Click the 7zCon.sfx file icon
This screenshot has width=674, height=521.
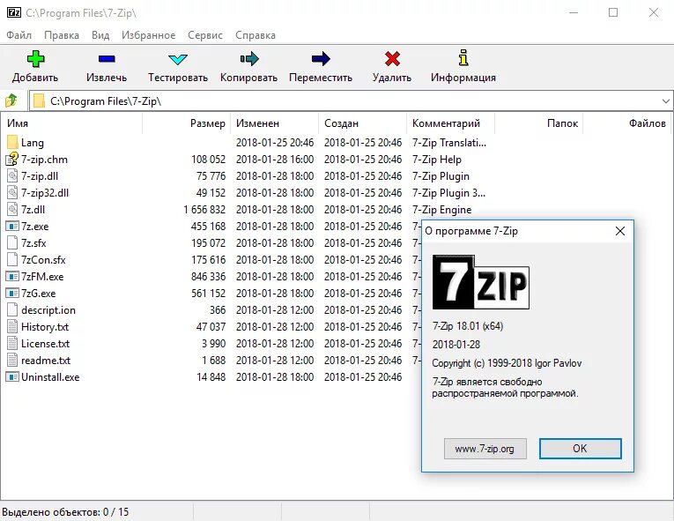coord(12,260)
